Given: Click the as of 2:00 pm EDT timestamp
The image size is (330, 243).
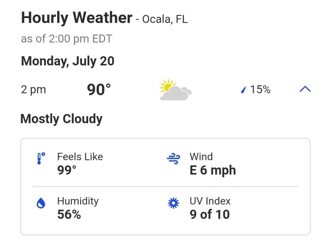Looking at the screenshot, I should click(x=67, y=39).
